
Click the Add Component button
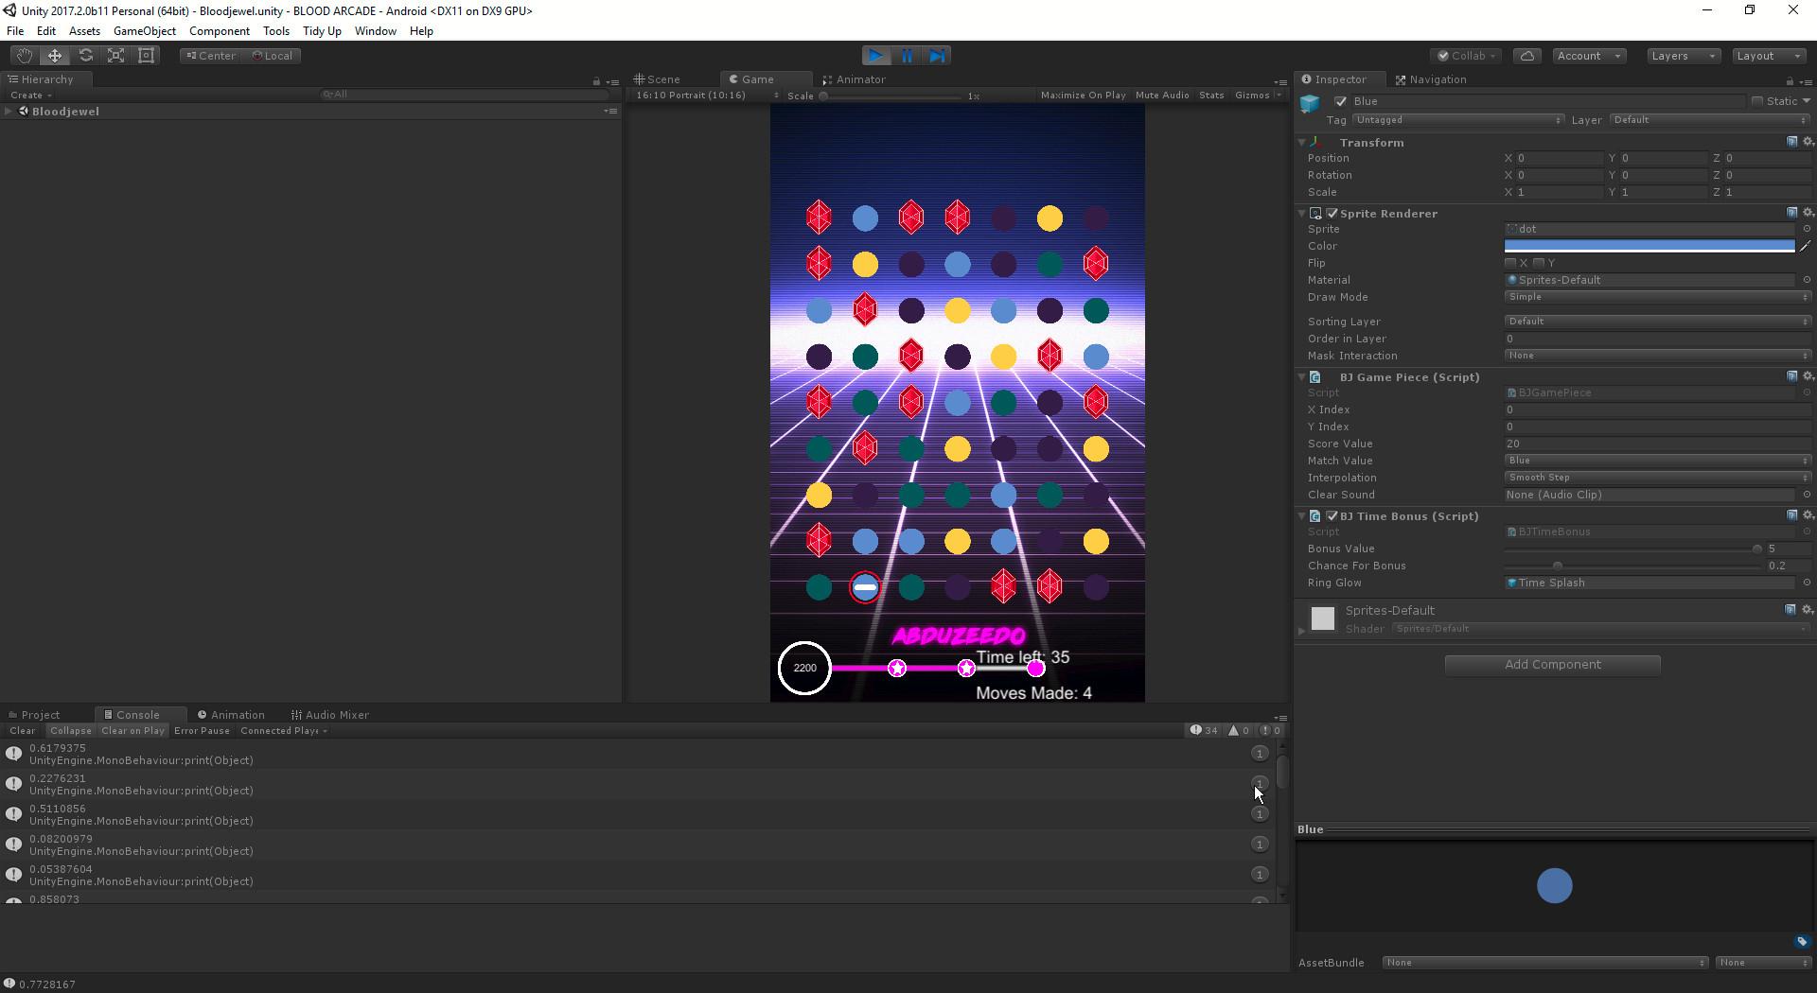(1553, 665)
